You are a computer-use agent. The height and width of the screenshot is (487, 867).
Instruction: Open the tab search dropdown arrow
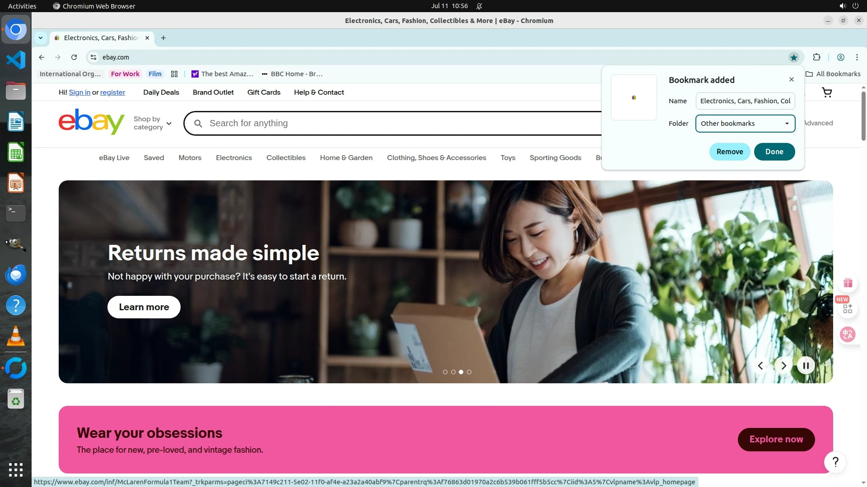[41, 38]
